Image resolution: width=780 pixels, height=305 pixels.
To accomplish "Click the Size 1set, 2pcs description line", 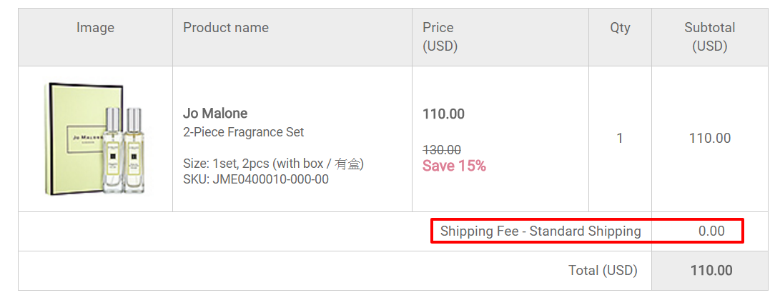I will point(274,164).
